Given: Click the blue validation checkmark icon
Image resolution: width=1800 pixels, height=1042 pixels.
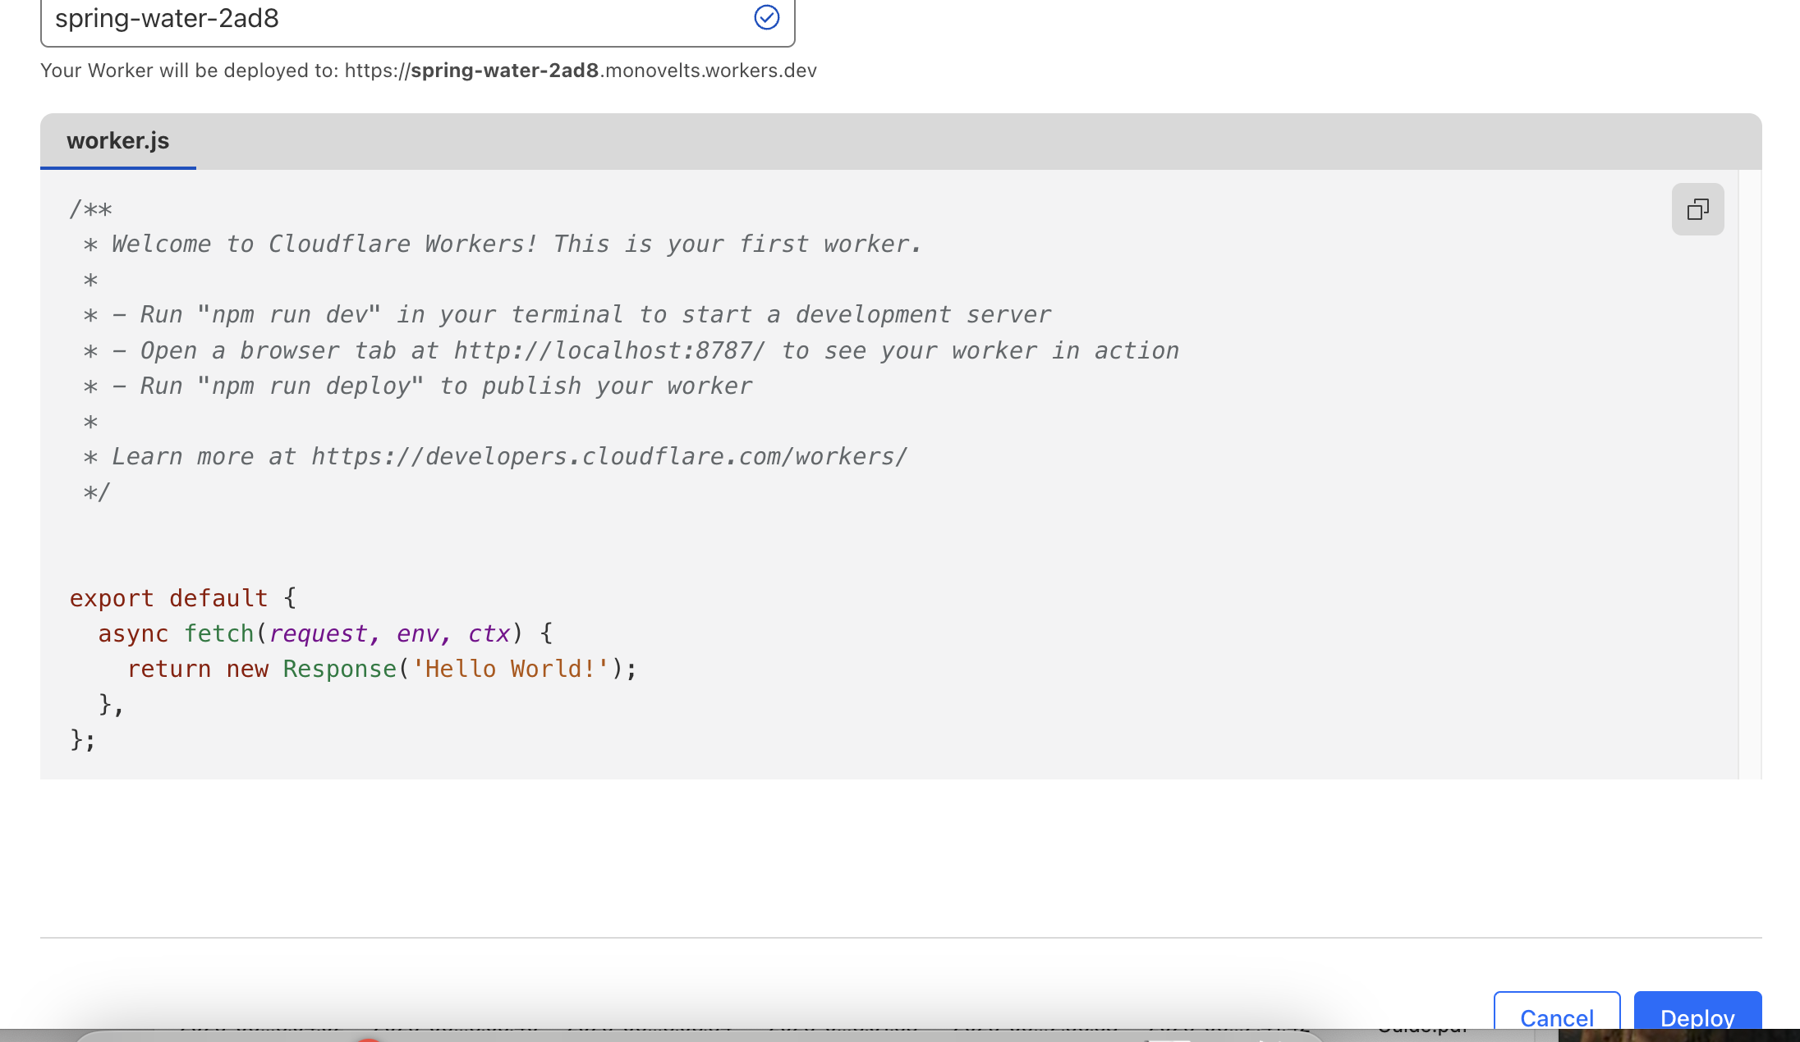Looking at the screenshot, I should tap(766, 17).
